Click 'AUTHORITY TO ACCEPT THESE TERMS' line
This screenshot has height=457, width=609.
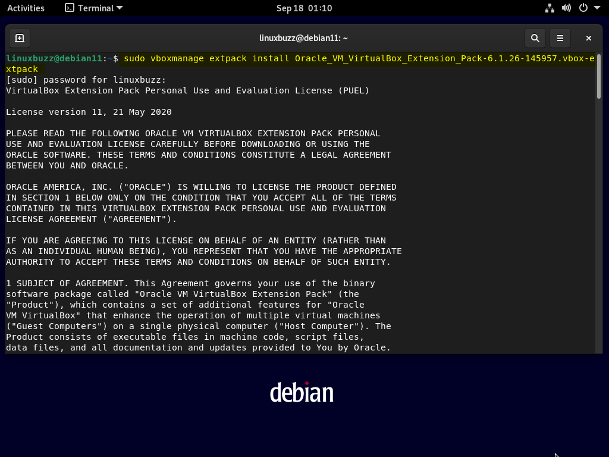coord(198,262)
